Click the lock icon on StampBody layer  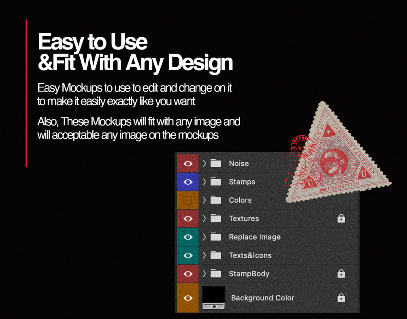341,274
